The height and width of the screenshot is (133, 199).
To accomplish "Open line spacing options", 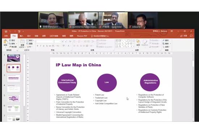I will pyautogui.click(x=93, y=42).
